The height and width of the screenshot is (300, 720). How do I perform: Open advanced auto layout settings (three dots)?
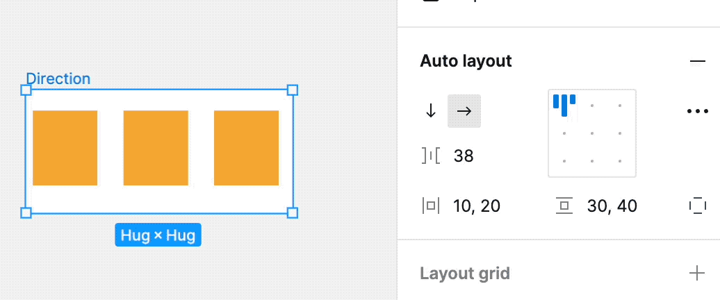pyautogui.click(x=697, y=111)
